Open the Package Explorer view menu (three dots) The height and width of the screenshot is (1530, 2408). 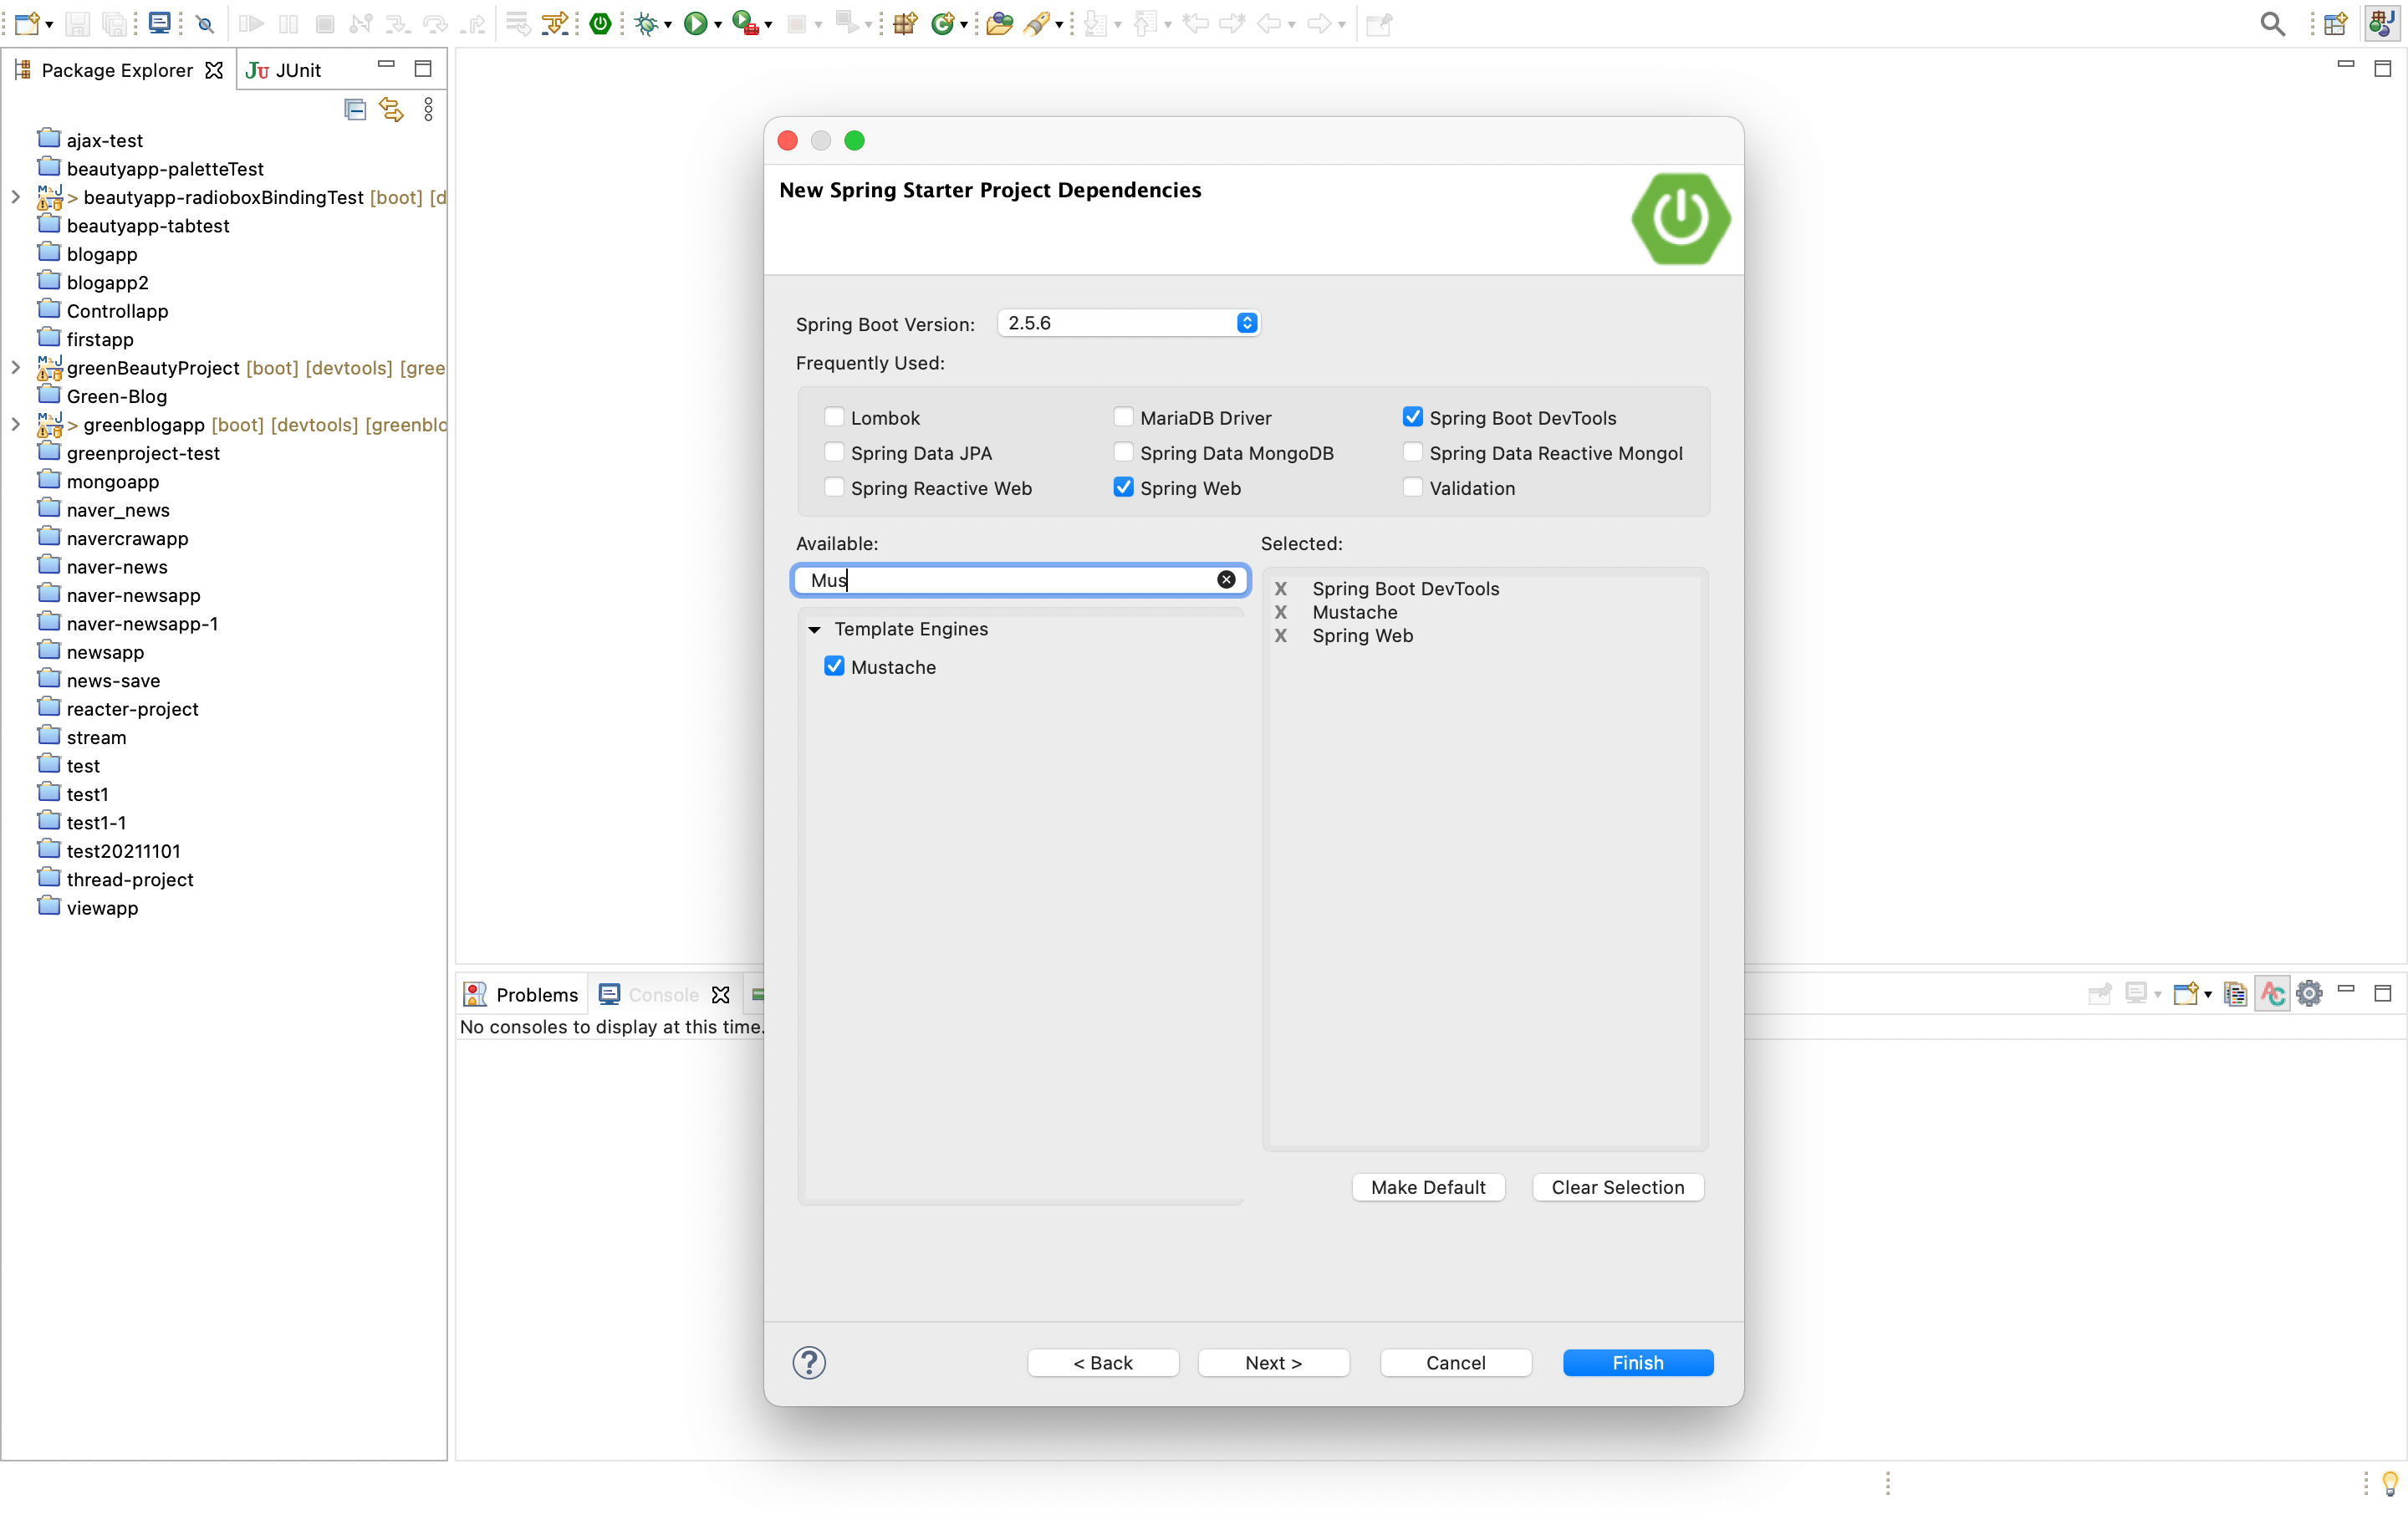click(x=428, y=109)
